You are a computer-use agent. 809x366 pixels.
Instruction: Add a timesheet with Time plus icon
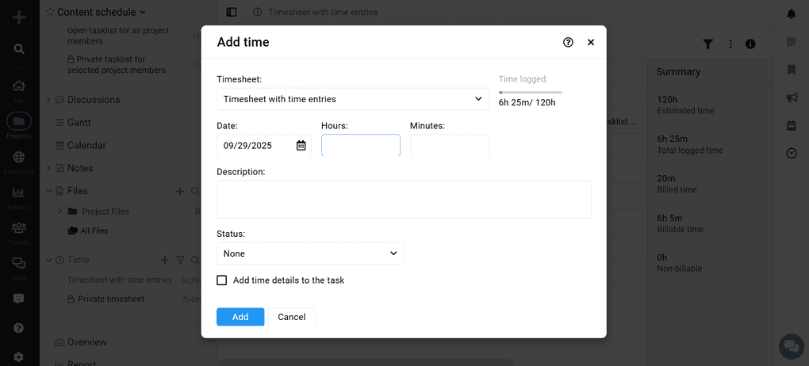point(165,261)
